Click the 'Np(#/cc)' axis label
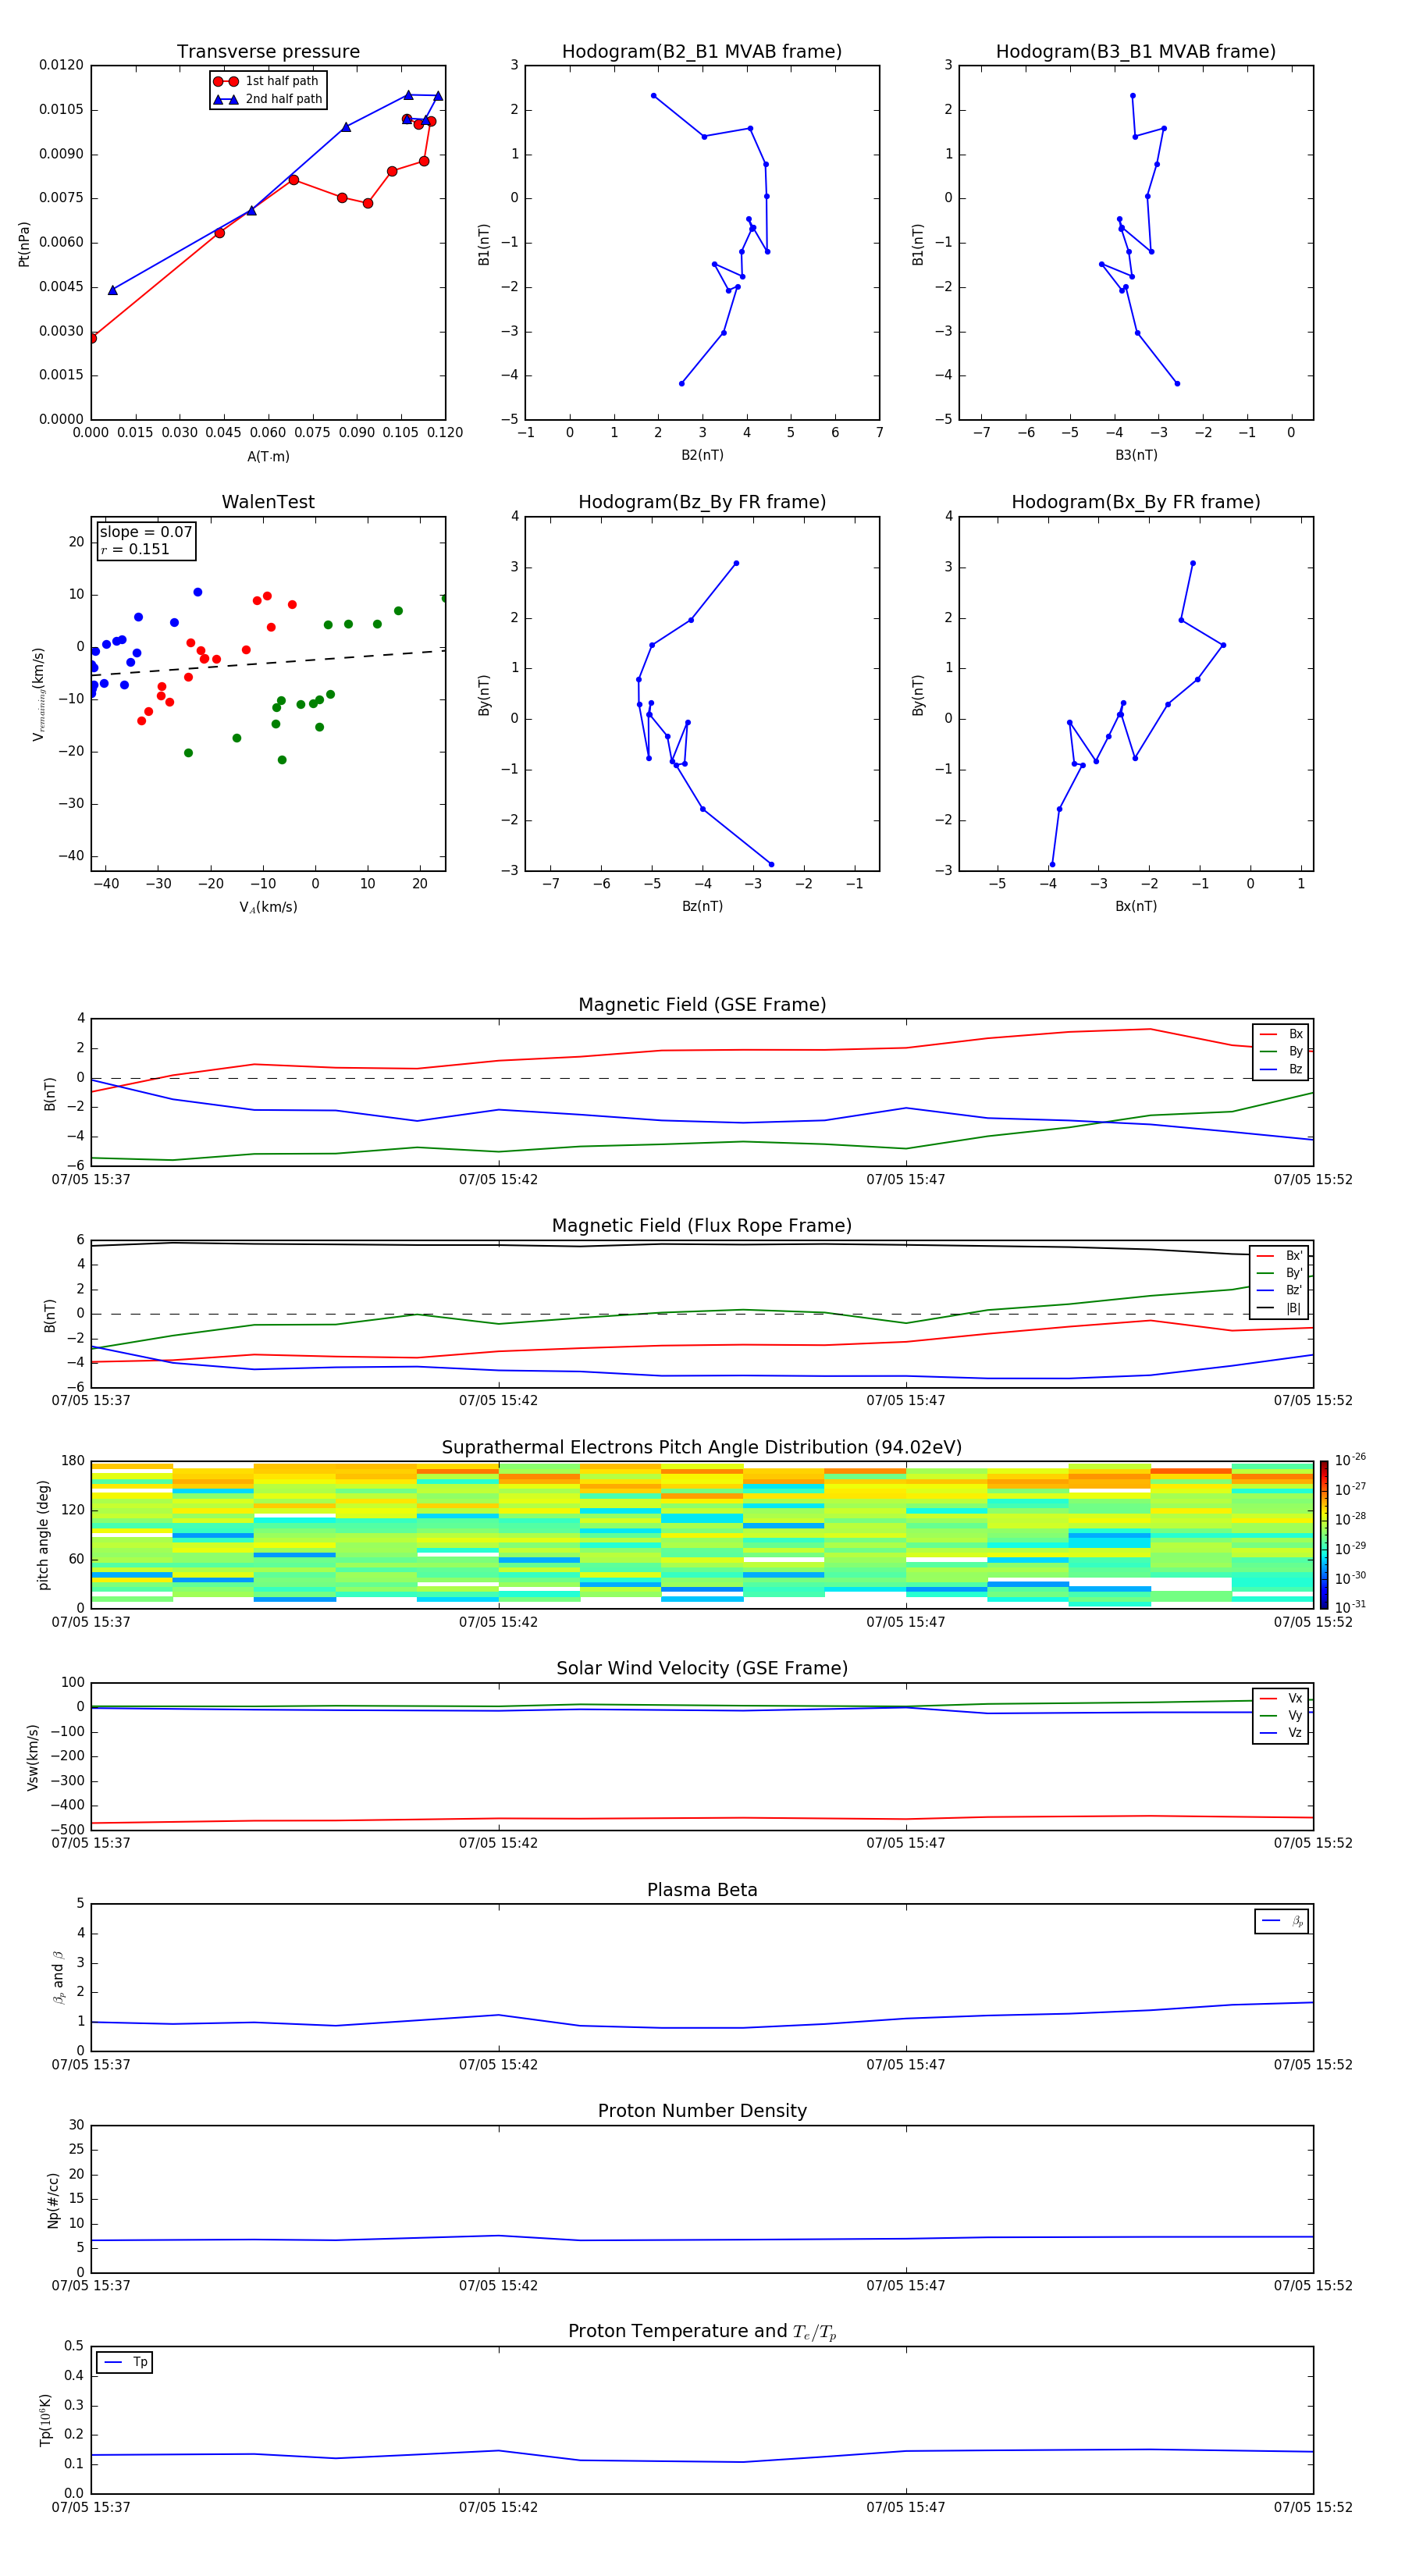The height and width of the screenshot is (2576, 1405). pyautogui.click(x=53, y=2200)
